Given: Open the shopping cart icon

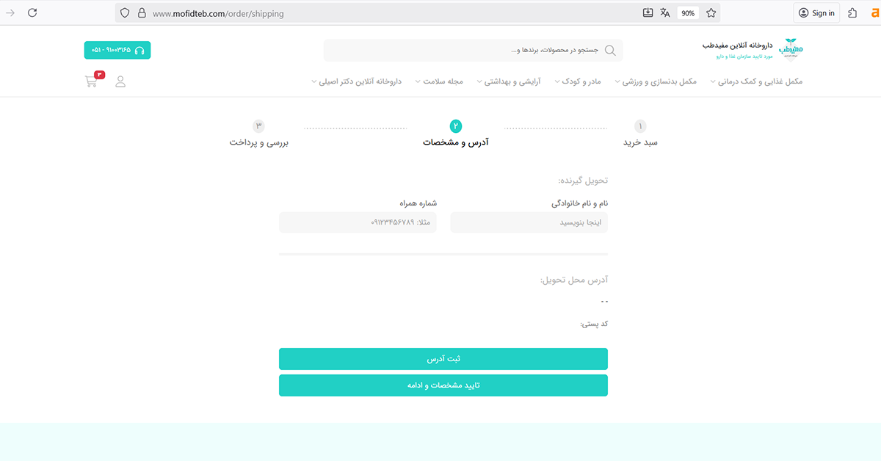Looking at the screenshot, I should click(92, 81).
